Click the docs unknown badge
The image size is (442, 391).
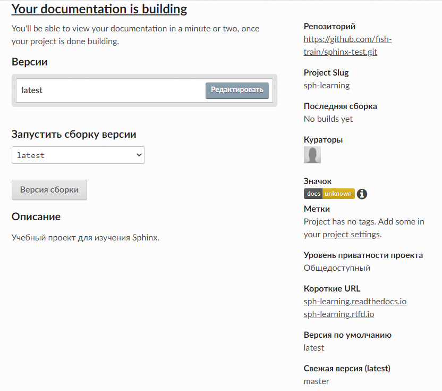[x=329, y=194]
